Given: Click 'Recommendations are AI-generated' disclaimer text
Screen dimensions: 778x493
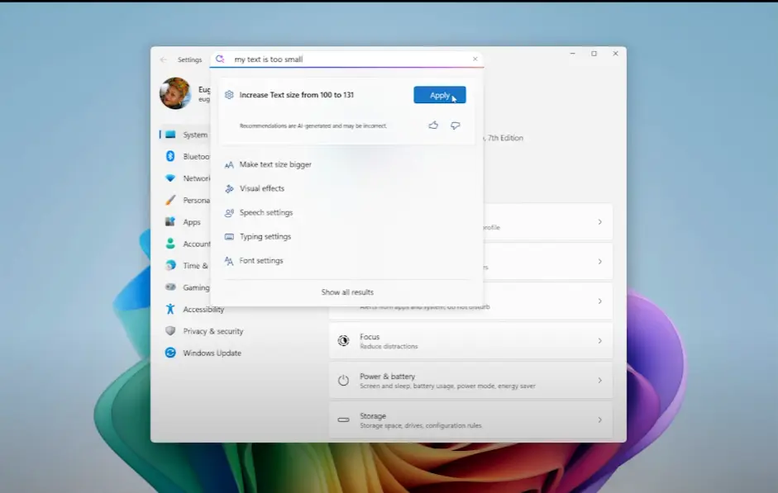Looking at the screenshot, I should pyautogui.click(x=313, y=126).
